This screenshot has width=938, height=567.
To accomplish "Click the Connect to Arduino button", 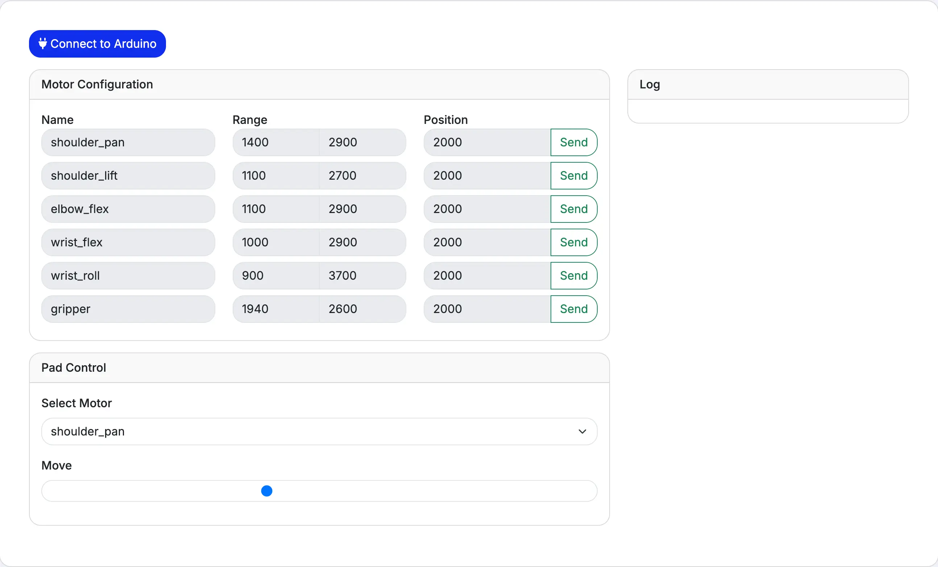I will coord(97,43).
